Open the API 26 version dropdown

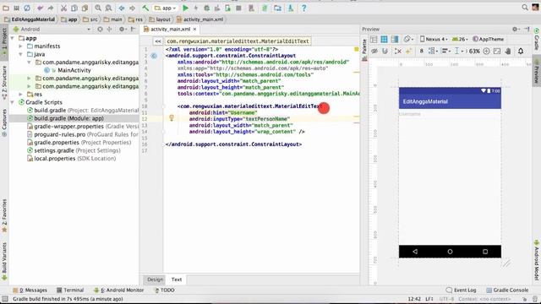pos(460,40)
